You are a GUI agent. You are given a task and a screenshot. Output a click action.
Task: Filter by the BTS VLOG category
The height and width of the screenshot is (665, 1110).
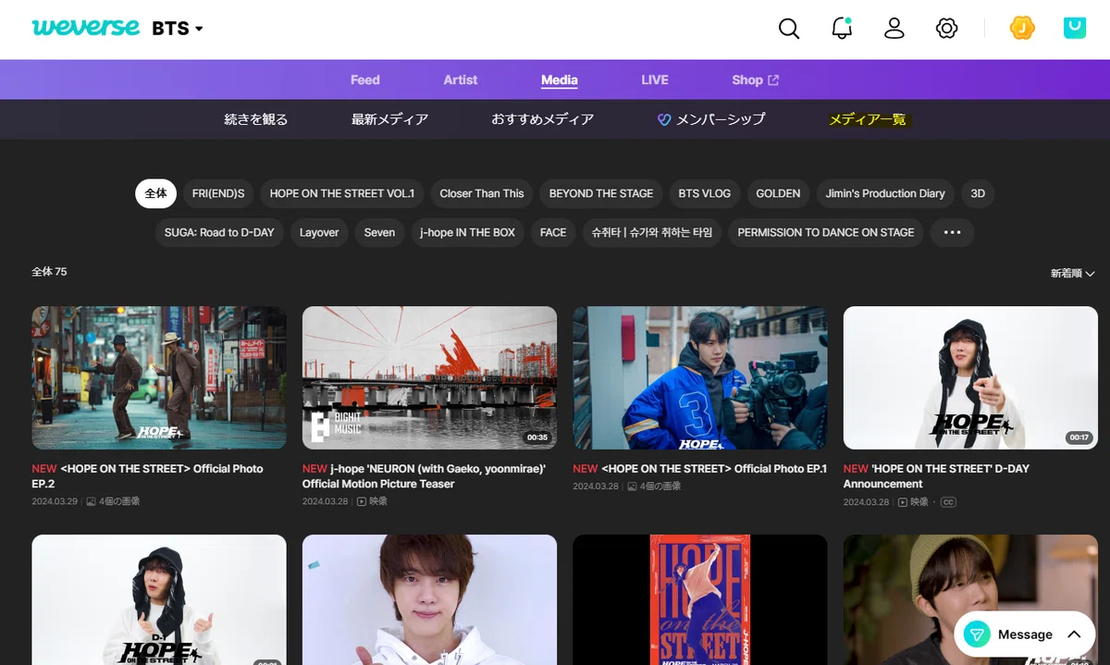(705, 193)
